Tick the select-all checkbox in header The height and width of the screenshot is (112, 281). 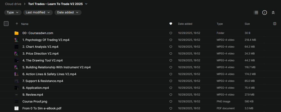[x=6, y=24]
